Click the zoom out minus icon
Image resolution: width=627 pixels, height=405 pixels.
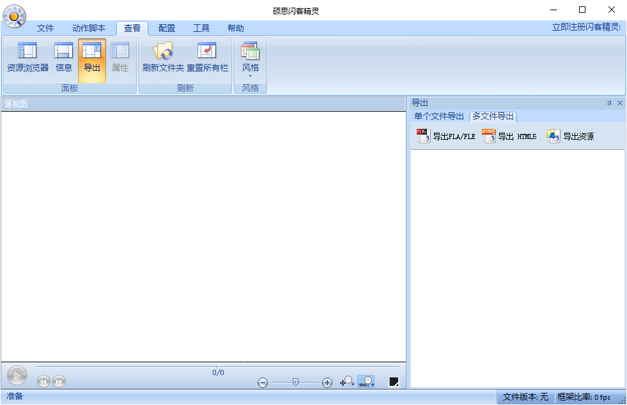tap(263, 383)
